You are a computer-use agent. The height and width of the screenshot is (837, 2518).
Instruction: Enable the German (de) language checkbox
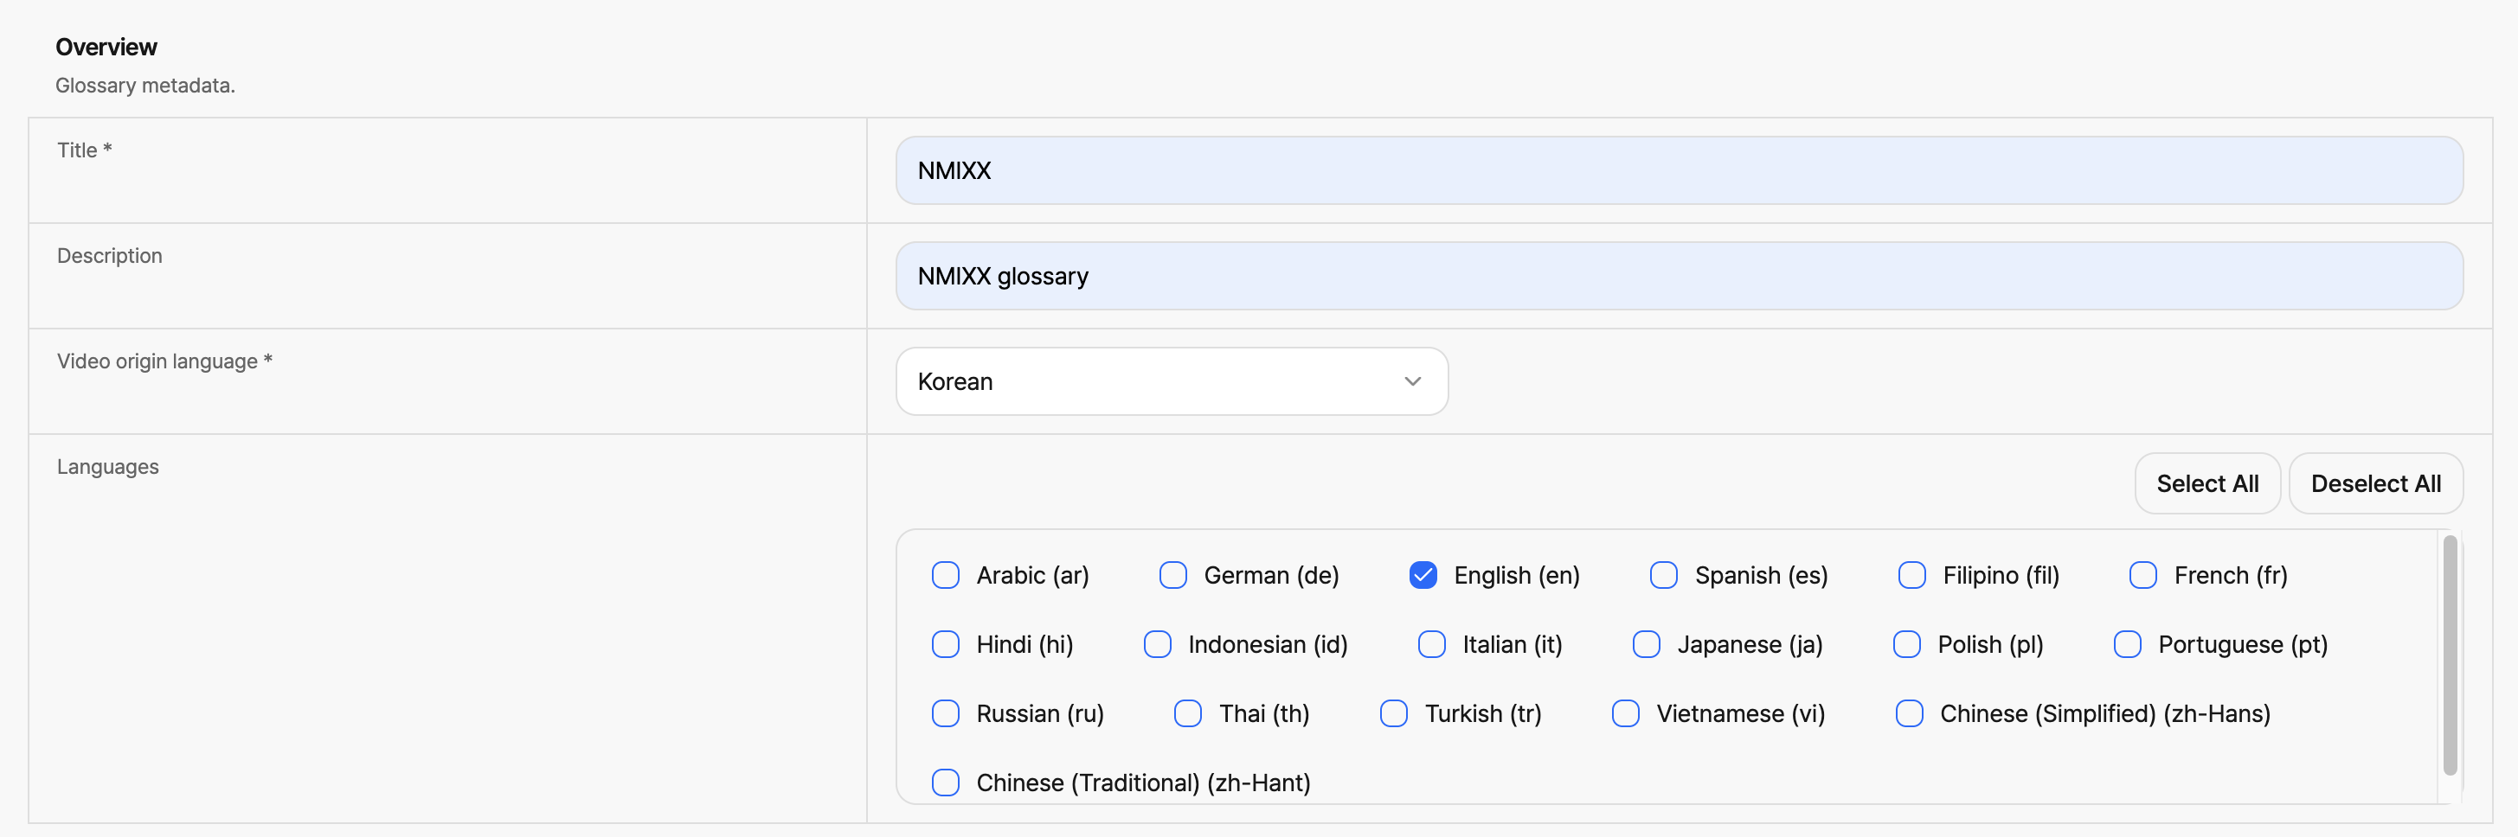point(1172,575)
